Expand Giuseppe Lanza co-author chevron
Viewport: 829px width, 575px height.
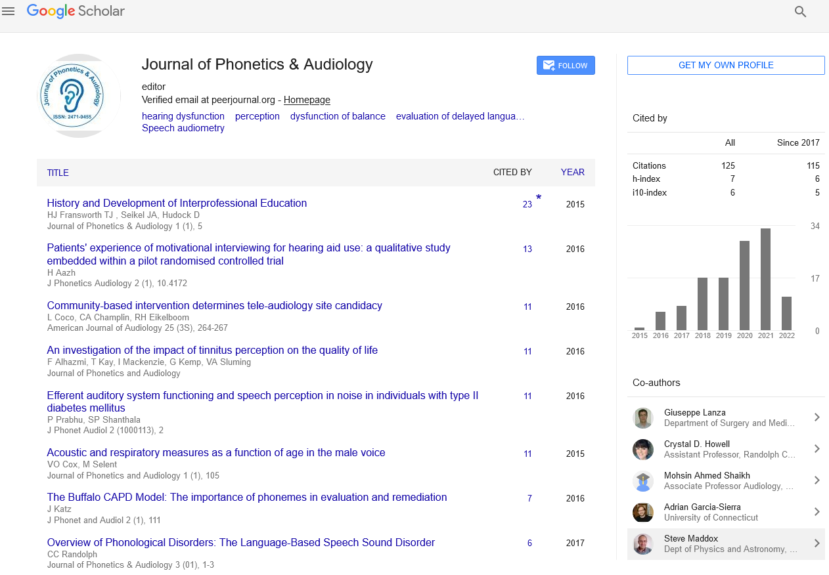point(817,417)
